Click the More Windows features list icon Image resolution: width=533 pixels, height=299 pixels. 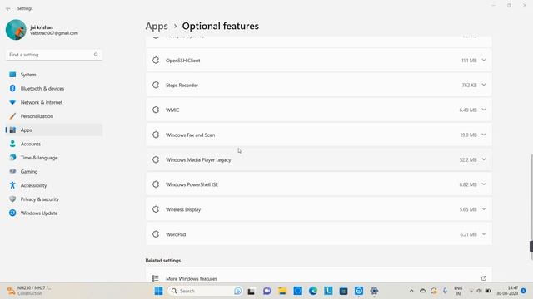pyautogui.click(x=156, y=278)
